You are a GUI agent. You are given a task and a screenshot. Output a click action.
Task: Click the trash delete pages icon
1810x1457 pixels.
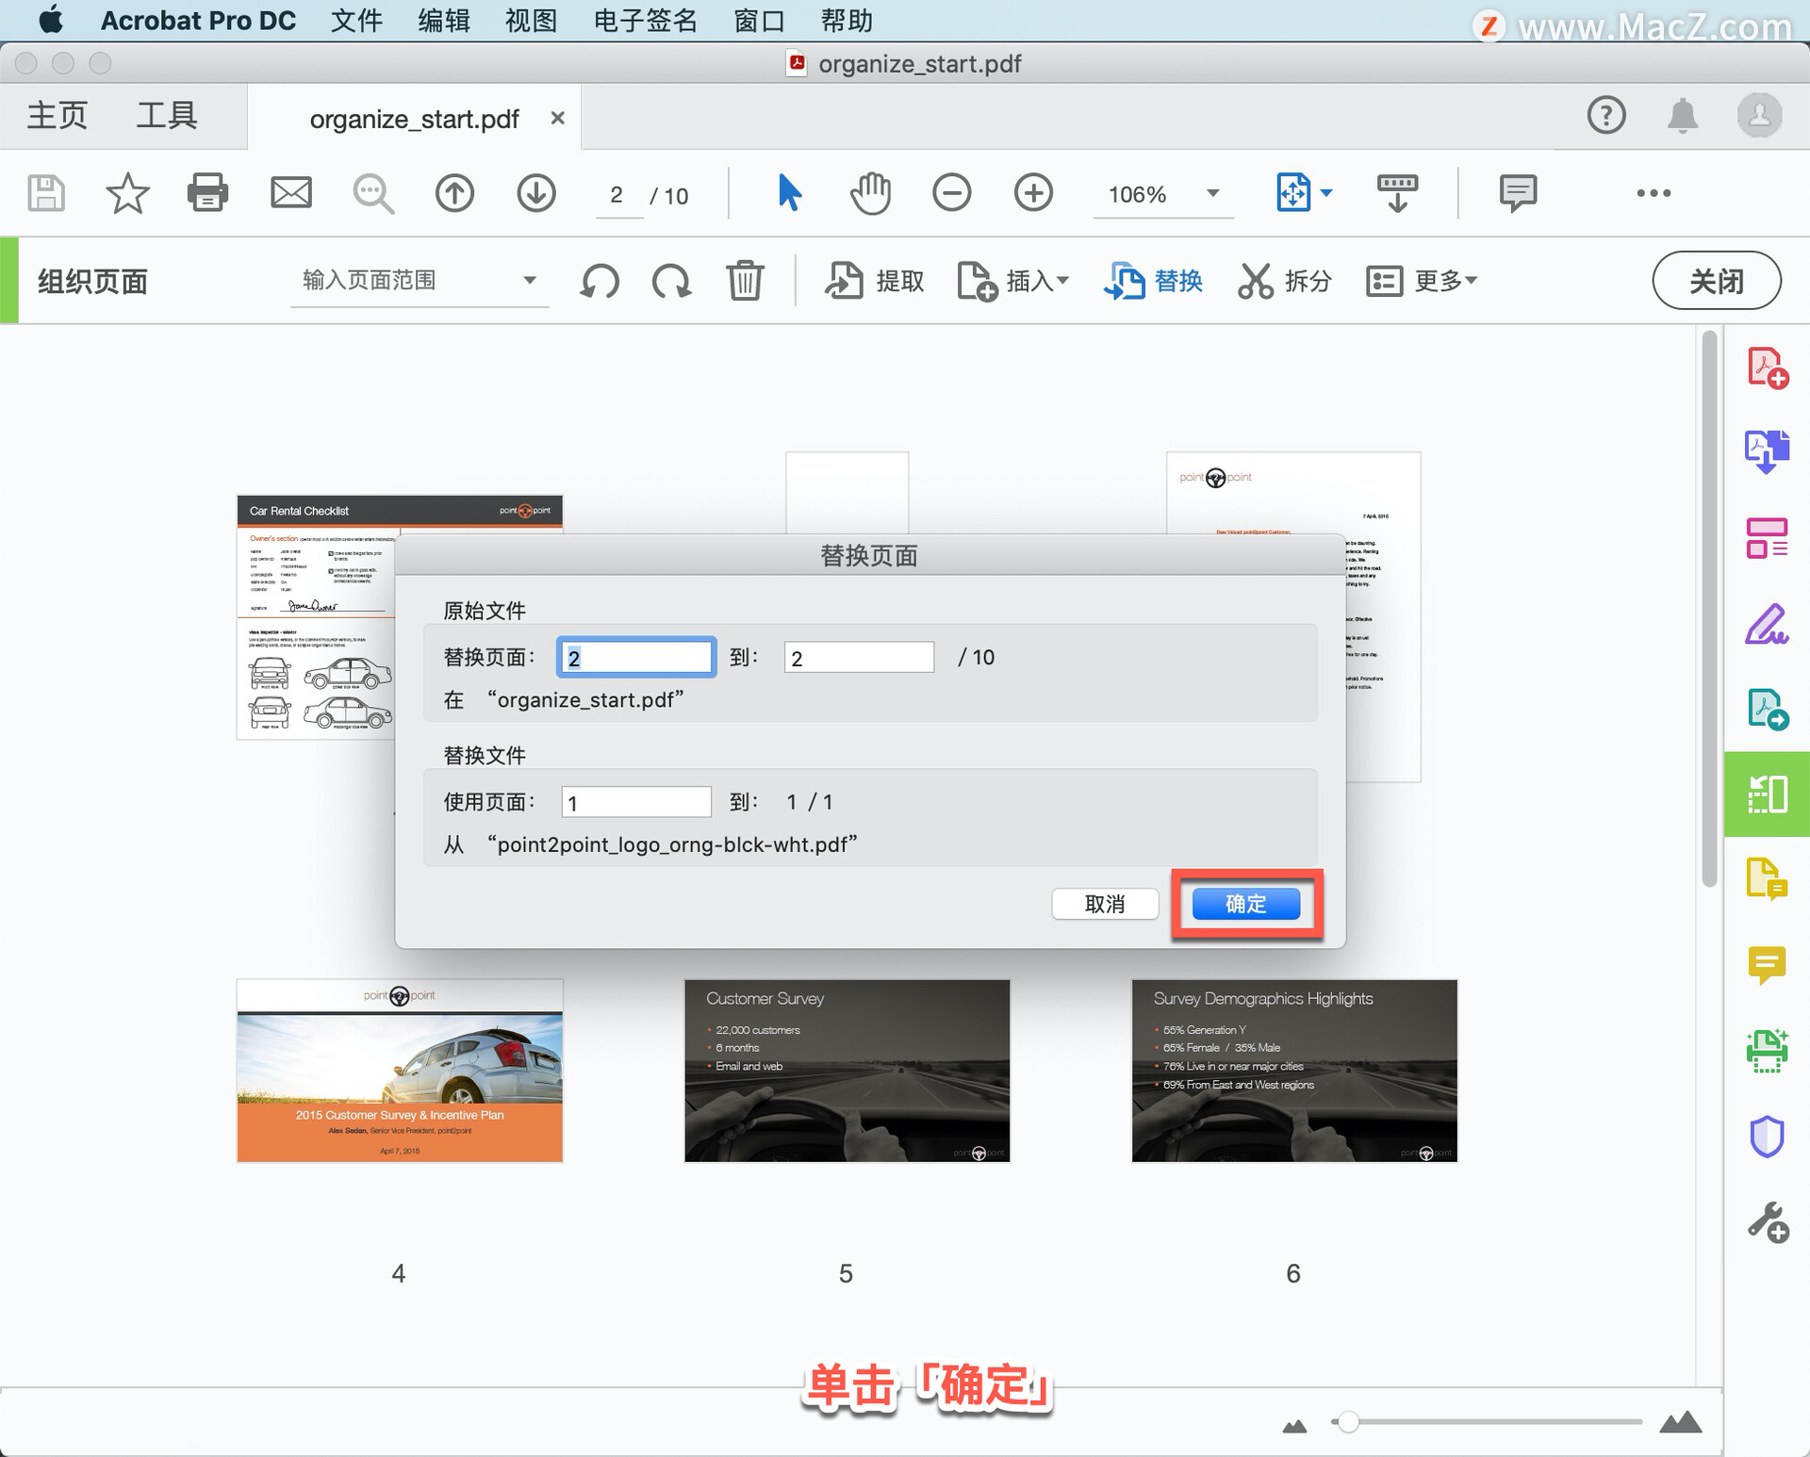click(745, 281)
